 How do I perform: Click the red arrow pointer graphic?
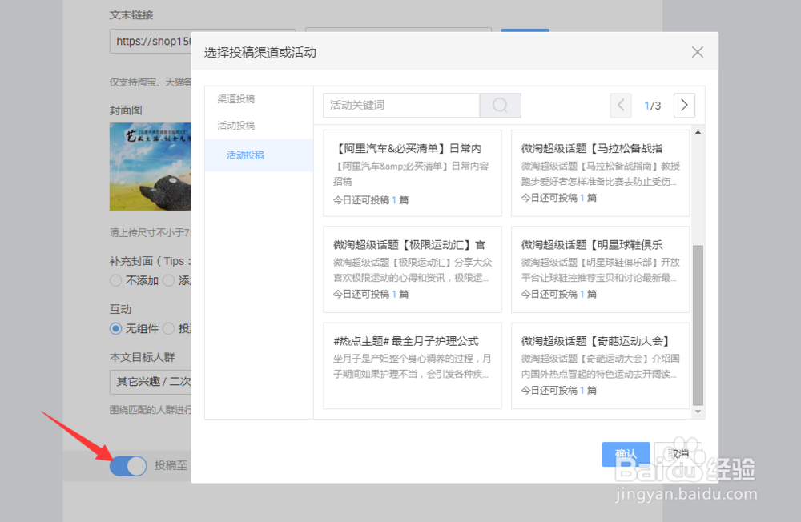(76, 436)
